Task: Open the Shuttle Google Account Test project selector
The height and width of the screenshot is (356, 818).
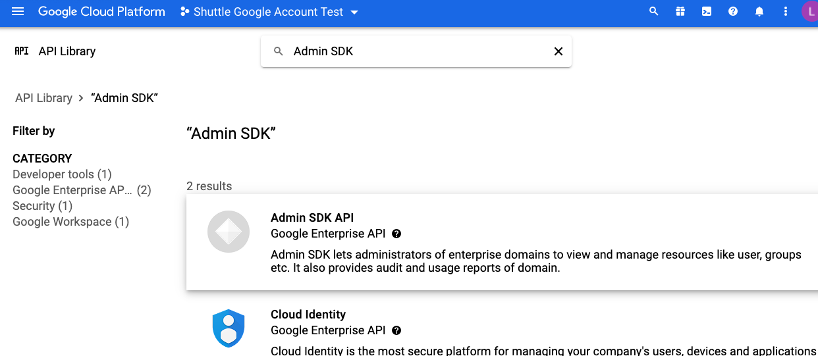Action: click(x=269, y=12)
